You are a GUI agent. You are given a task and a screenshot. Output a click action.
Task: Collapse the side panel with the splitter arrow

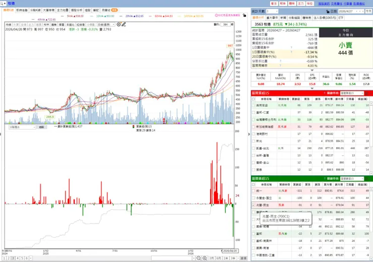249,134
